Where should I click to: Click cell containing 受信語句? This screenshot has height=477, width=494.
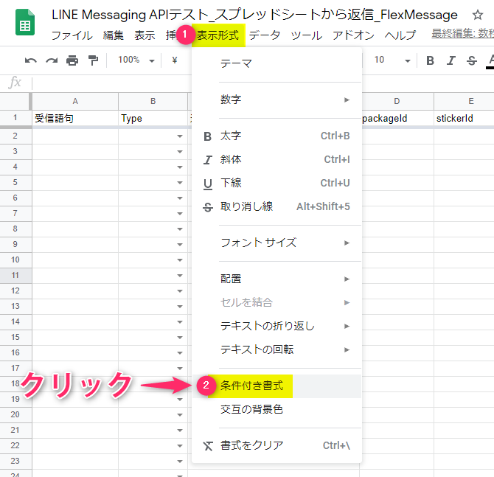[x=75, y=119]
